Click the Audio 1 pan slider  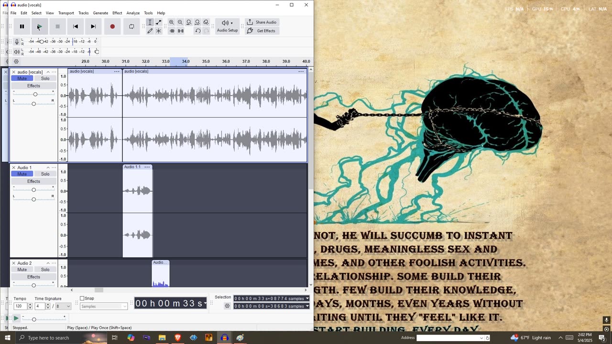[33, 199]
